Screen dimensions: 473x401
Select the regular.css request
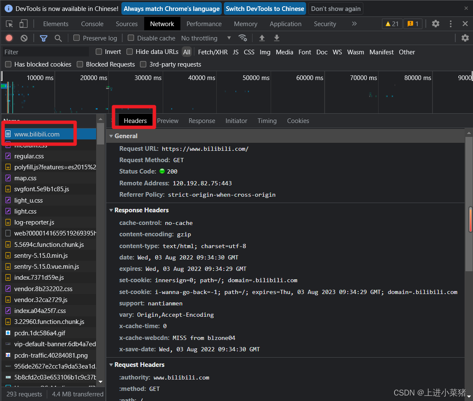pyautogui.click(x=48, y=156)
